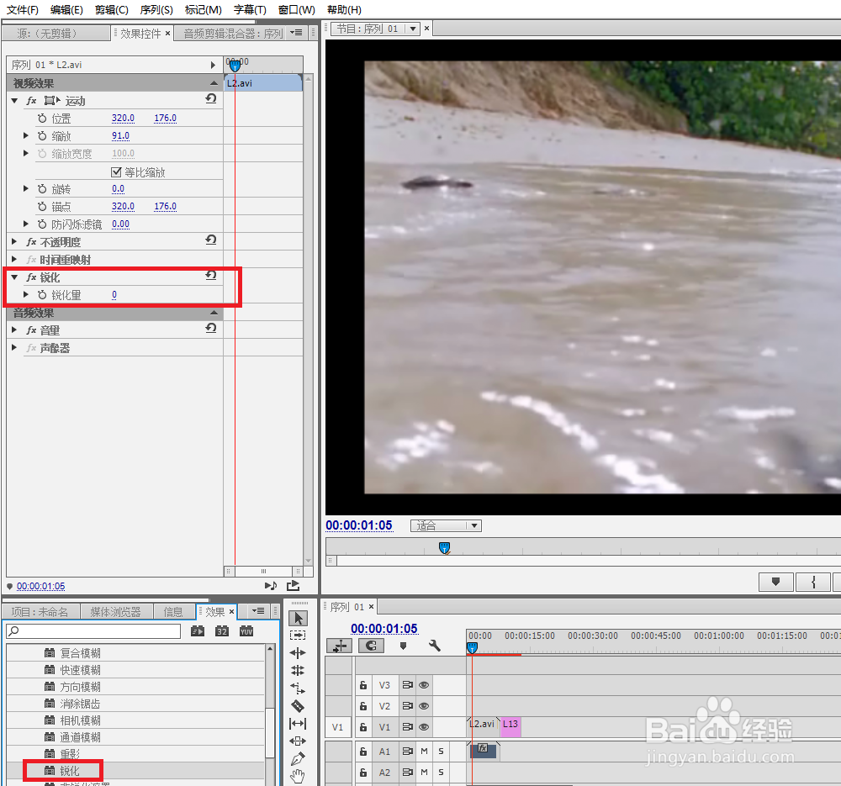The width and height of the screenshot is (841, 786).
Task: Select the Track Select tool
Action: pos(298,635)
